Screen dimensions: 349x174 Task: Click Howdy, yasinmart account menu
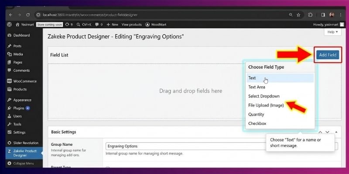(x=328, y=25)
